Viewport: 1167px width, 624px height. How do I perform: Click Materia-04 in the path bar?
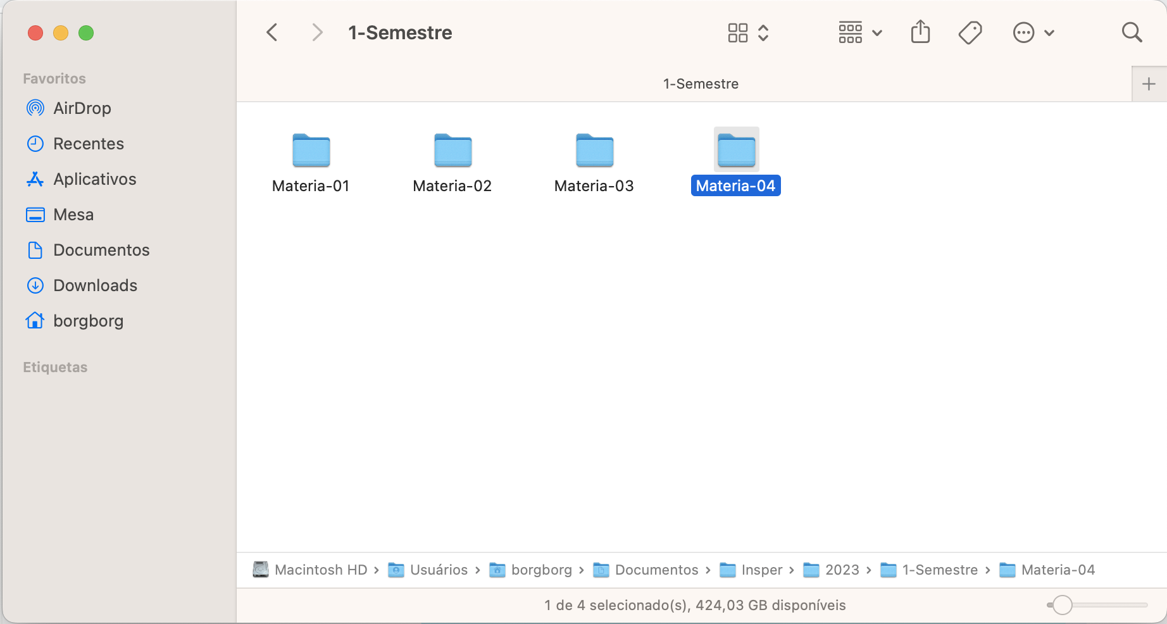coord(1047,570)
